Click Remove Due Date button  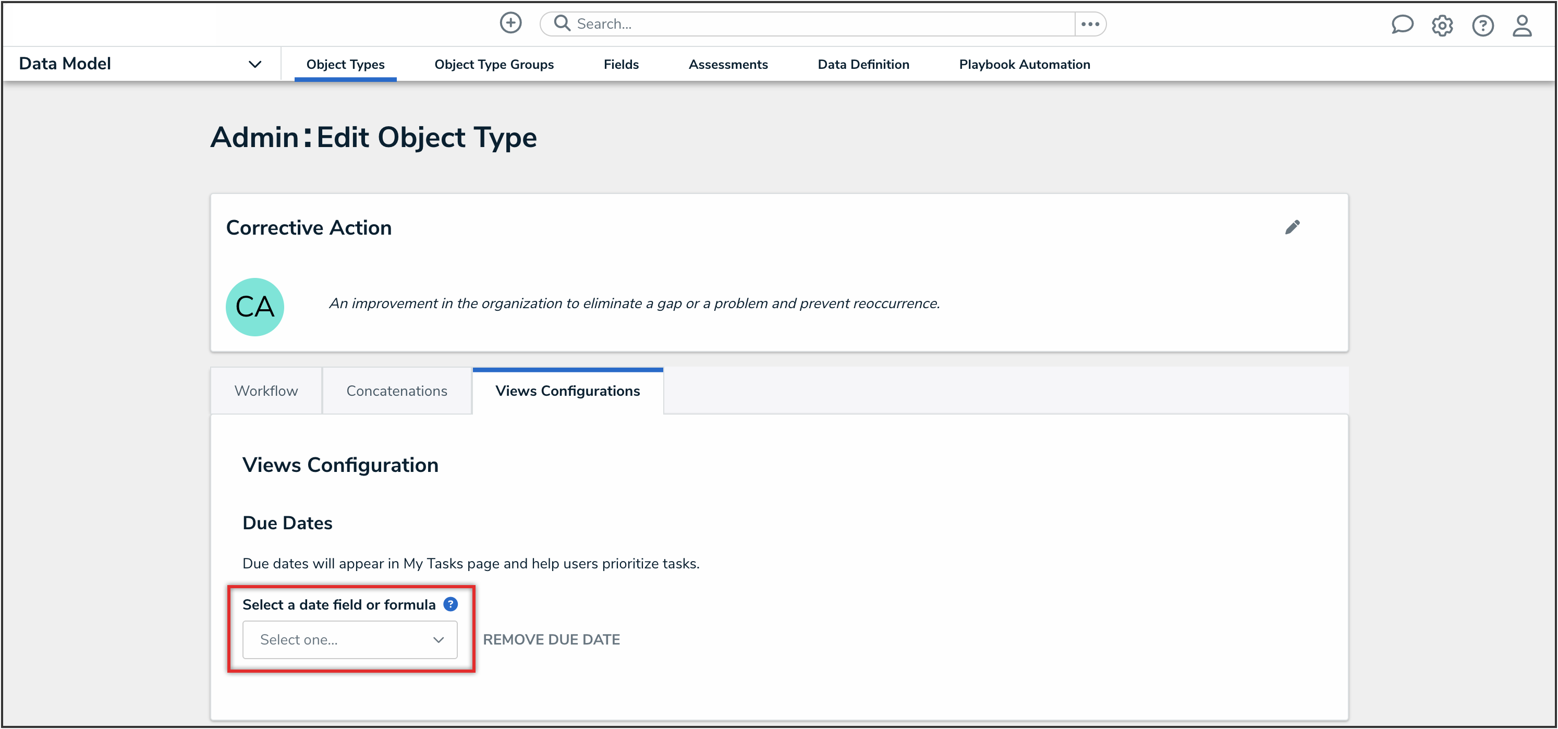click(551, 639)
